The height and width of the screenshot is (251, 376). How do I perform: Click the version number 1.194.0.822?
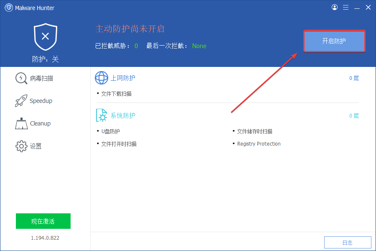coord(45,238)
